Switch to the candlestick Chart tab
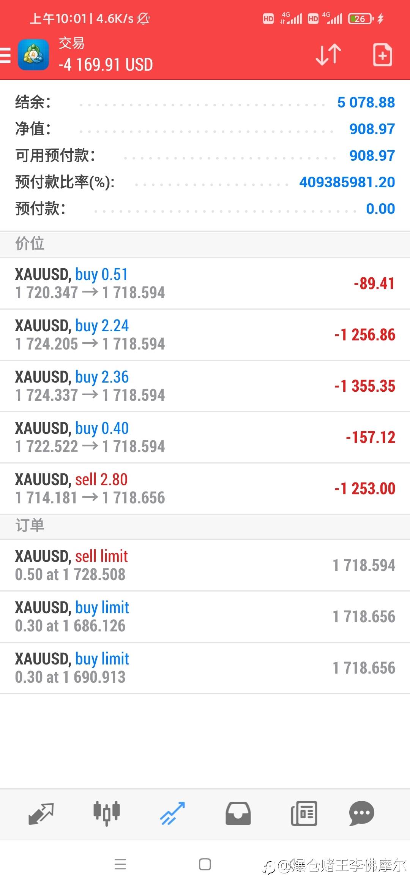The image size is (410, 889). point(107,813)
